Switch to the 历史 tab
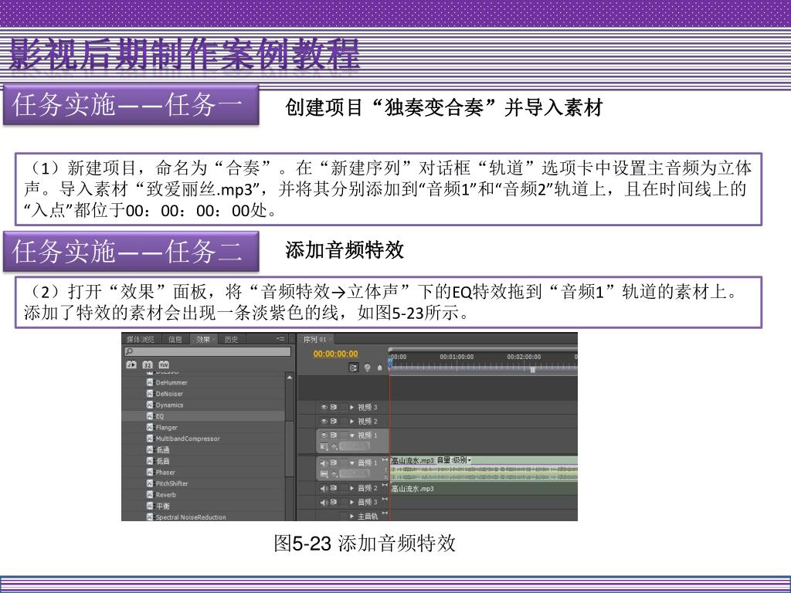The height and width of the screenshot is (593, 791). pos(231,340)
